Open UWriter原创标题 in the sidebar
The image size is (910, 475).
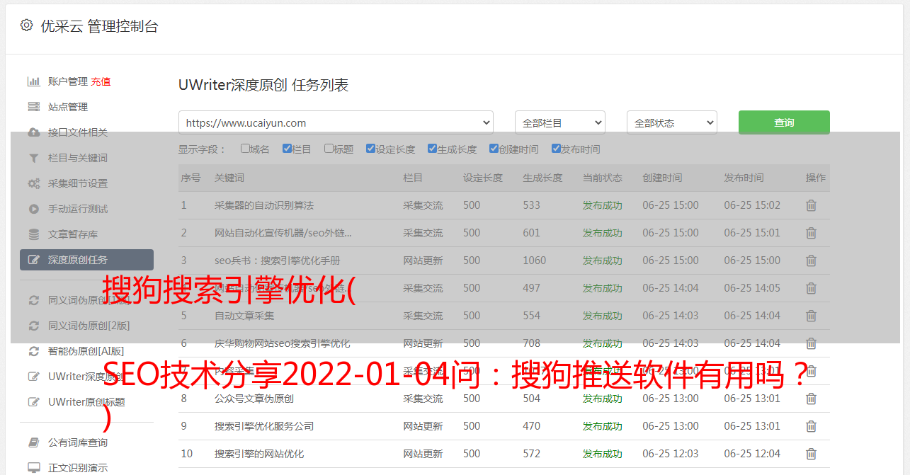click(x=86, y=402)
